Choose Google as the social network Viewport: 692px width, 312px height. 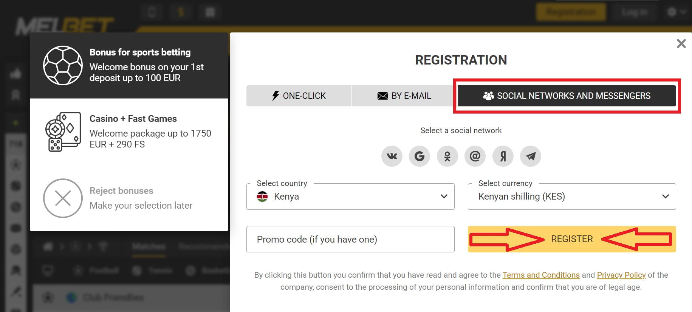pos(420,156)
